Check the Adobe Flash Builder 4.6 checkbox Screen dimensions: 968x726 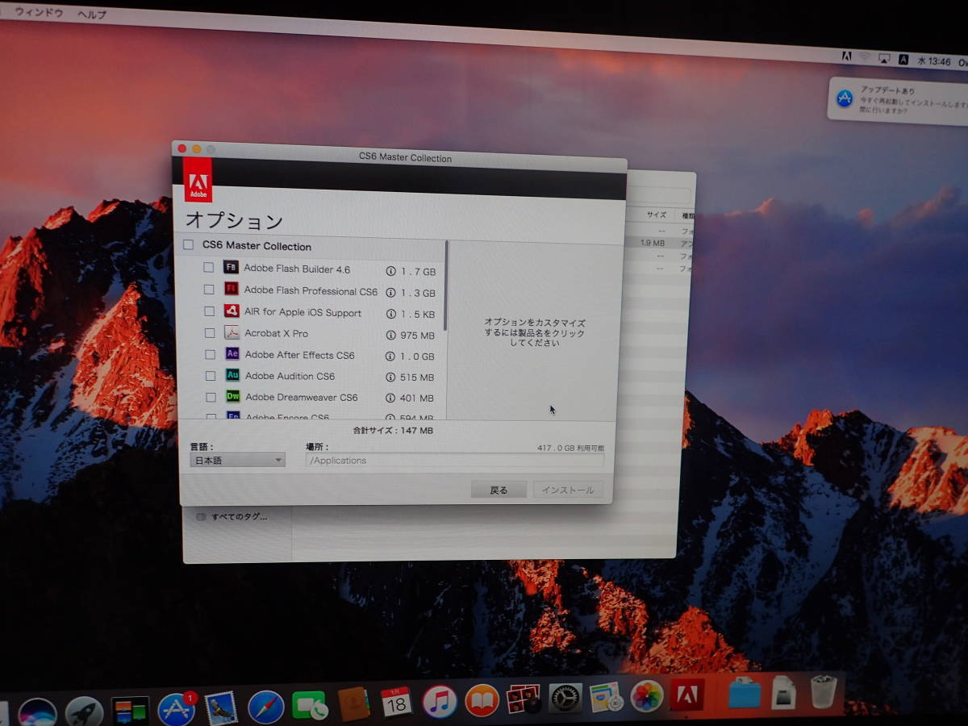pos(208,267)
